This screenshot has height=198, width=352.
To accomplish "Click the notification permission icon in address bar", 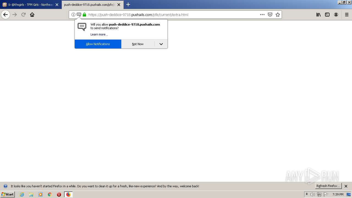I will 79,15.
